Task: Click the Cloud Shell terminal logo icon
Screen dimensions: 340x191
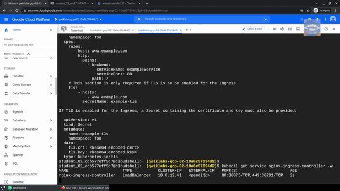Action: click(64, 29)
